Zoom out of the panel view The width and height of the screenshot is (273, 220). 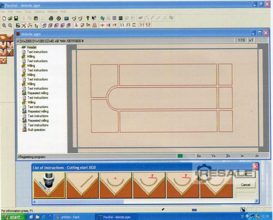click(10, 26)
